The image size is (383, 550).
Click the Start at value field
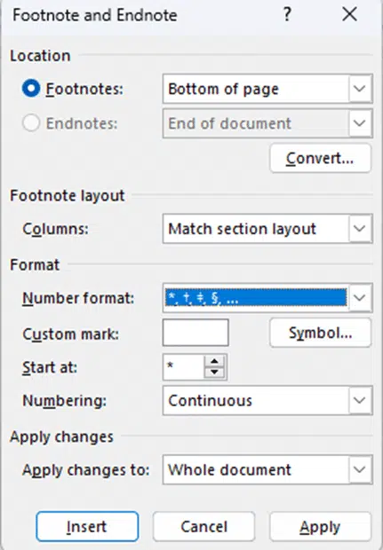183,367
